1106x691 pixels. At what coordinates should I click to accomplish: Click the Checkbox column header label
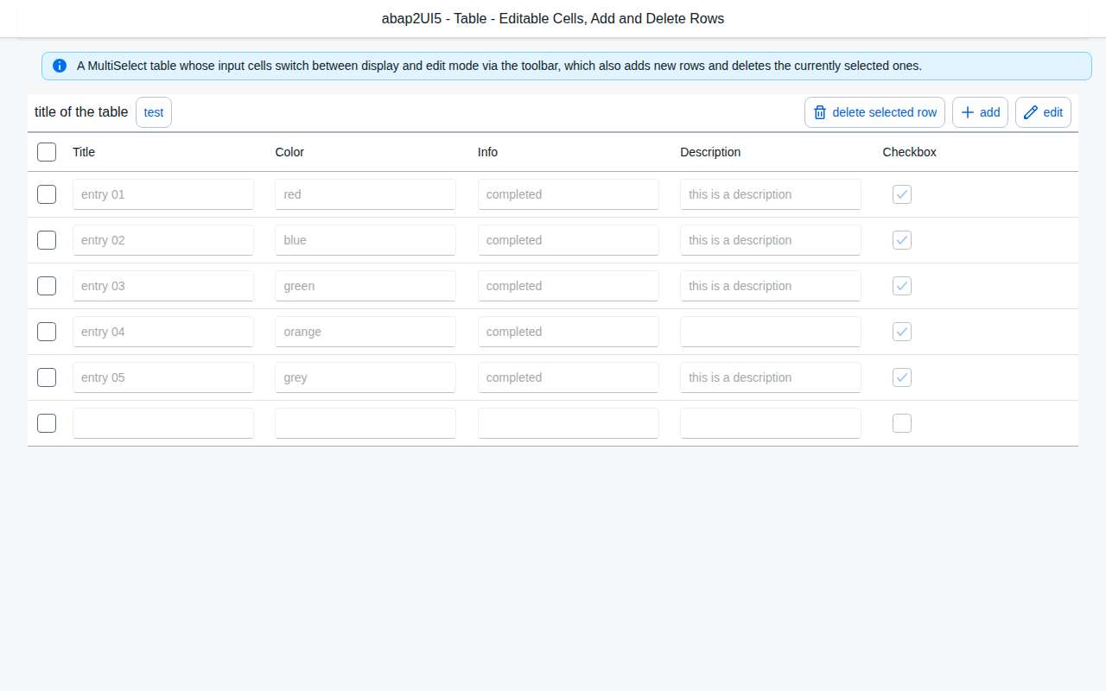(909, 152)
